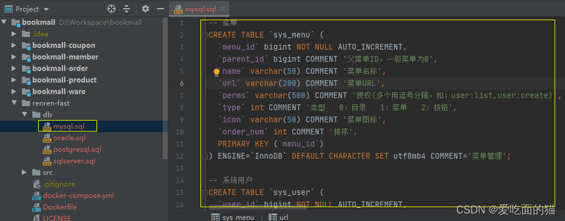Click `order_num` column on line 10
The image size is (565, 221).
[244, 132]
